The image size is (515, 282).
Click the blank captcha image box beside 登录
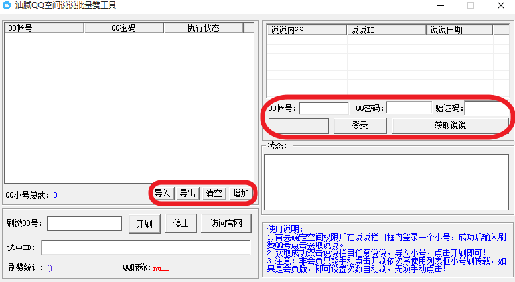point(299,126)
